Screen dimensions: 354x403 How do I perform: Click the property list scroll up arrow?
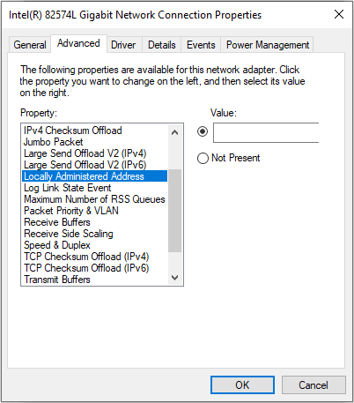coord(175,132)
